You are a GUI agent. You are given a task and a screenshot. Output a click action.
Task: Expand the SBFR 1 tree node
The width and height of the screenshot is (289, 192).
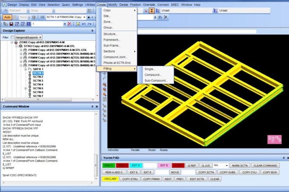(x=26, y=69)
